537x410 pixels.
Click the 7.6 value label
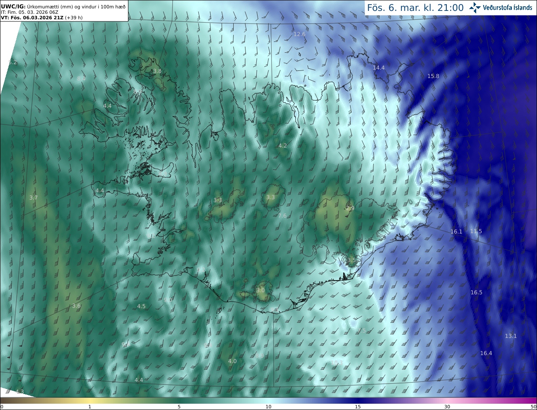tap(282, 215)
